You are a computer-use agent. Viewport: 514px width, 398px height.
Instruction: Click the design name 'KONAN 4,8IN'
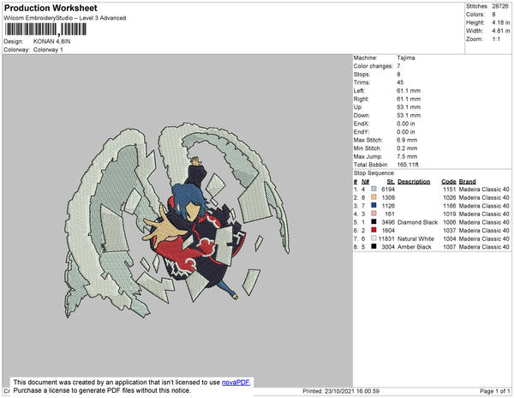(x=51, y=41)
